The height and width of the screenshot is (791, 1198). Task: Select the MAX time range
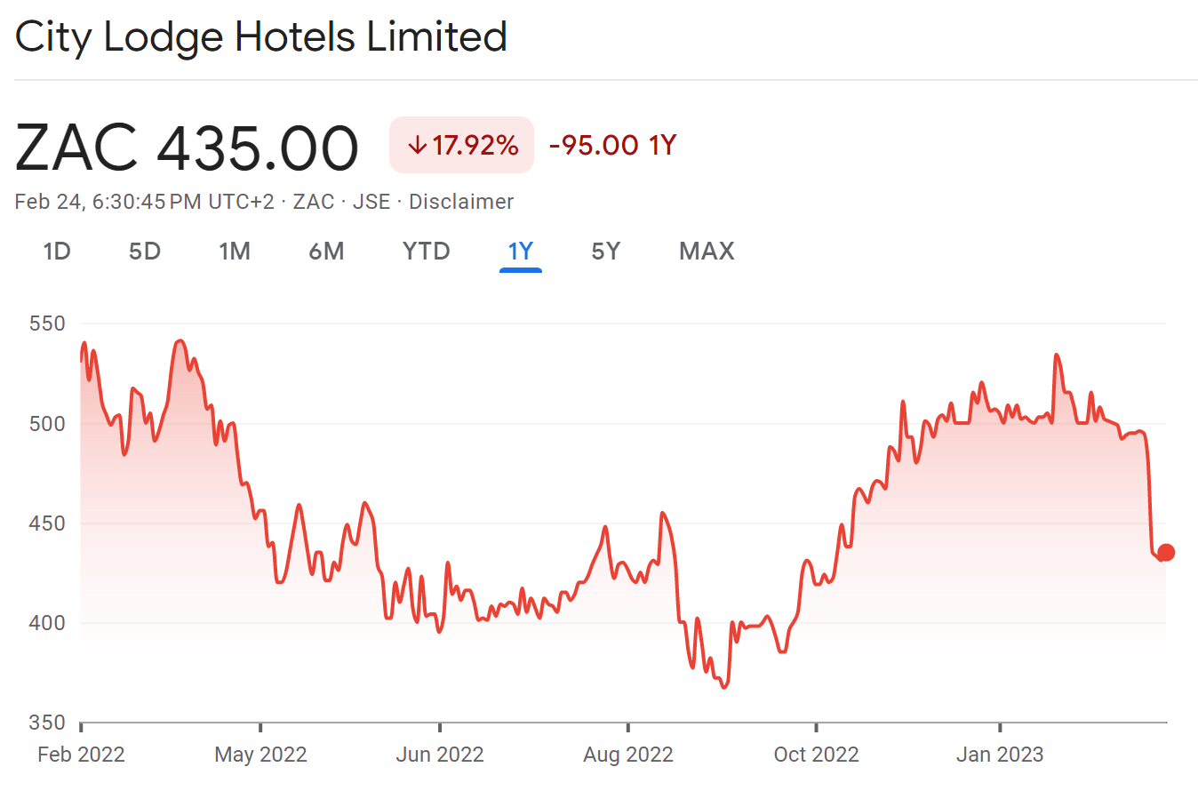coord(706,252)
